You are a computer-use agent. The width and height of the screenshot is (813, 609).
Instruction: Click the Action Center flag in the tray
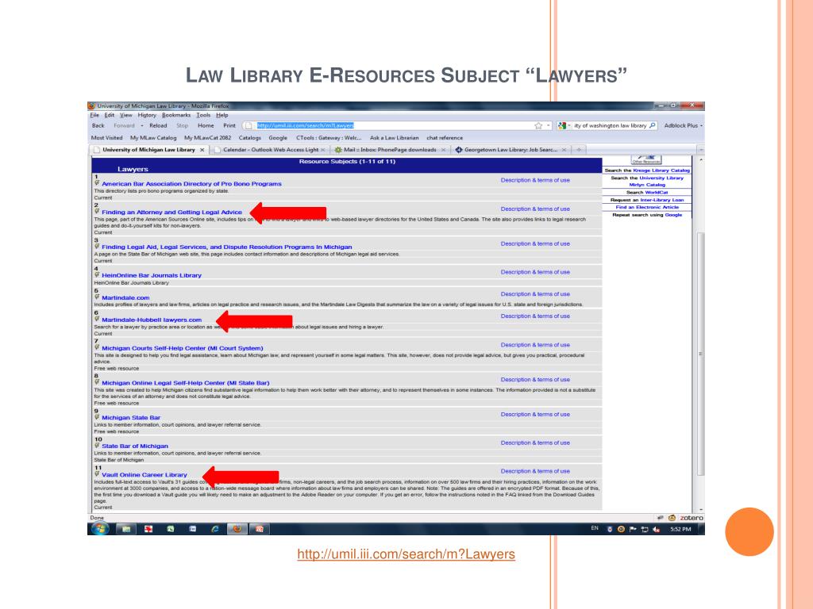click(633, 529)
